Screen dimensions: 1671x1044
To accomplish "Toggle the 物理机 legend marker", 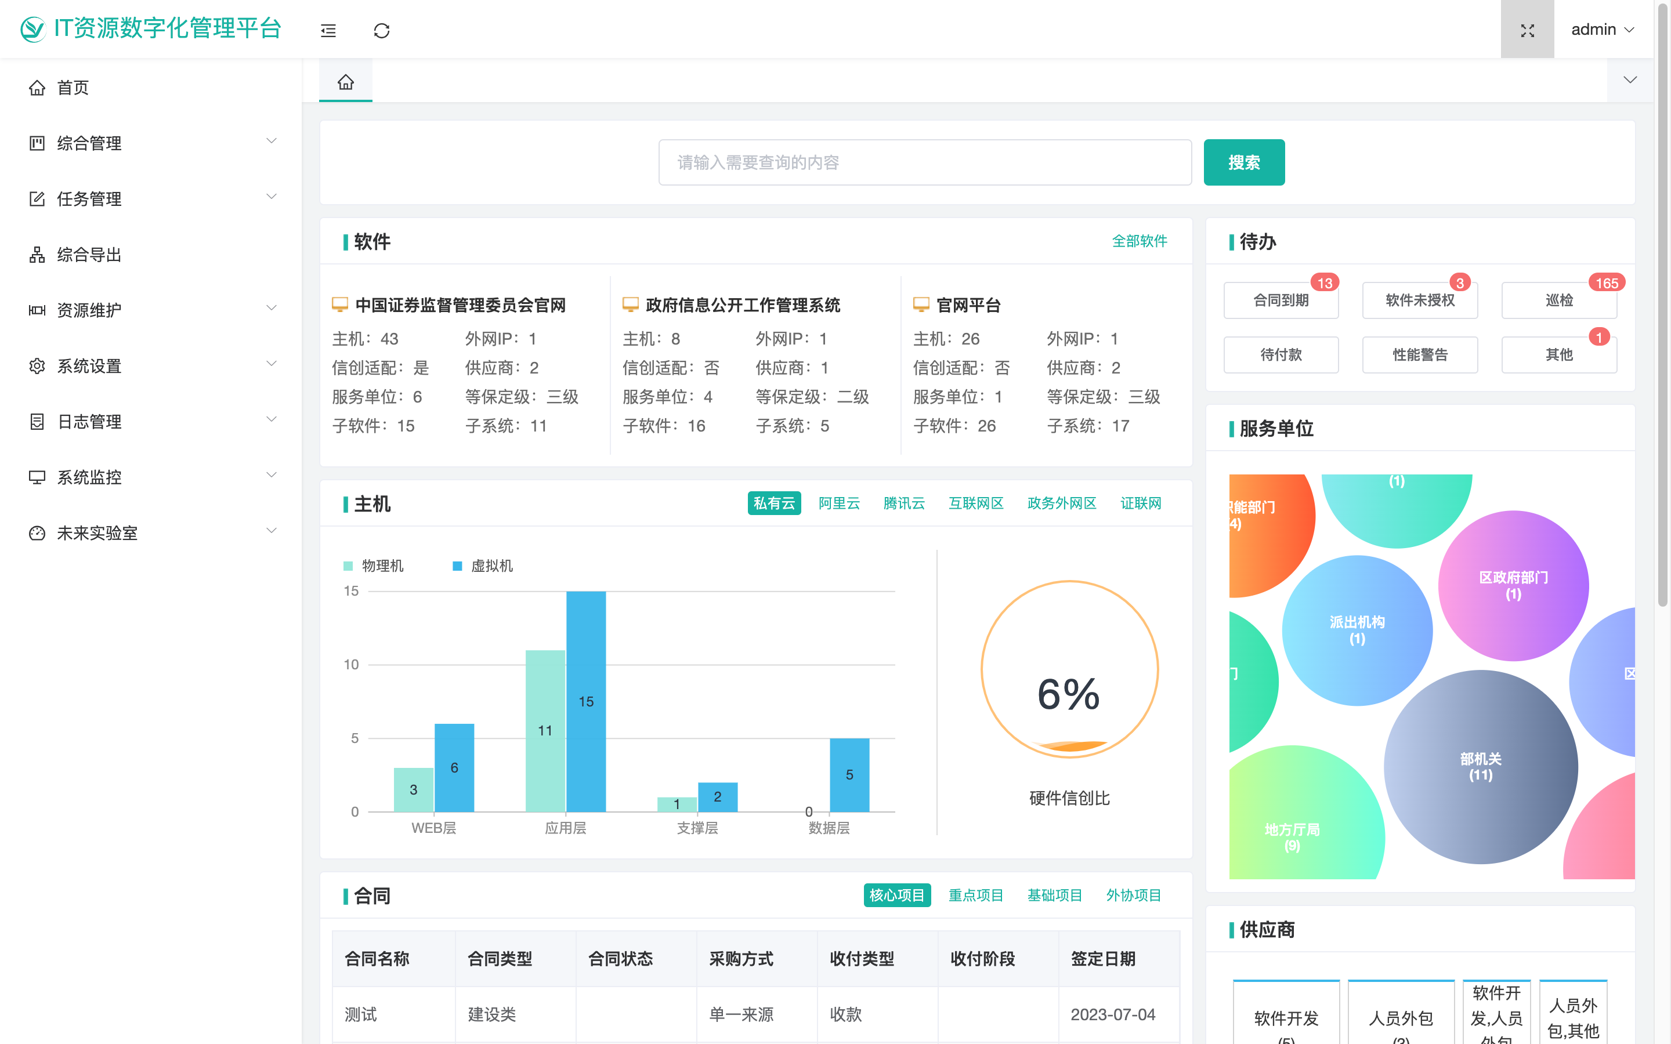I will tap(348, 566).
